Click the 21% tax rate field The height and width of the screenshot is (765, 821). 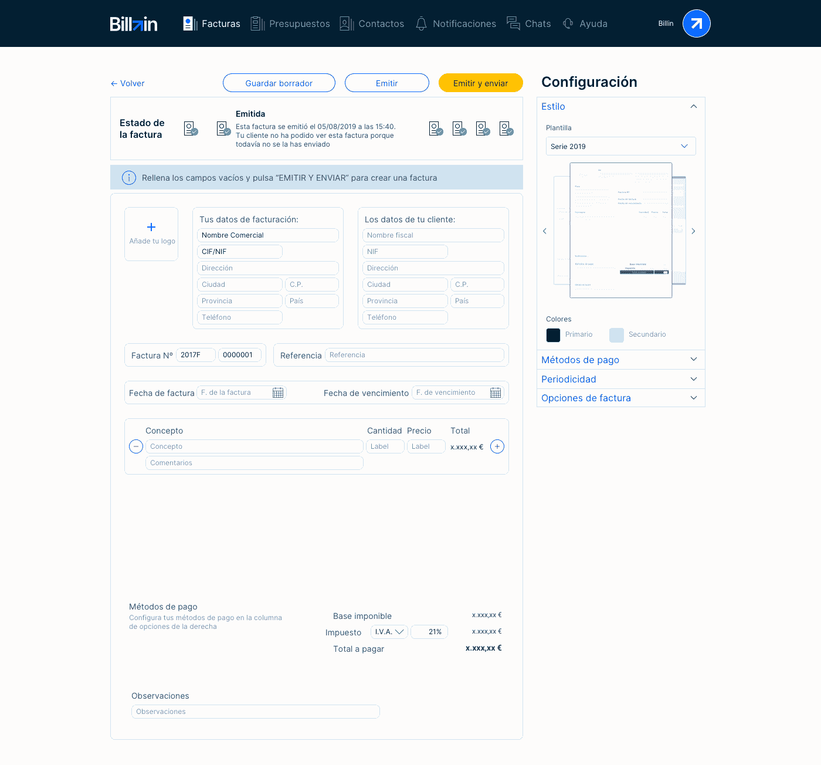pyautogui.click(x=429, y=632)
